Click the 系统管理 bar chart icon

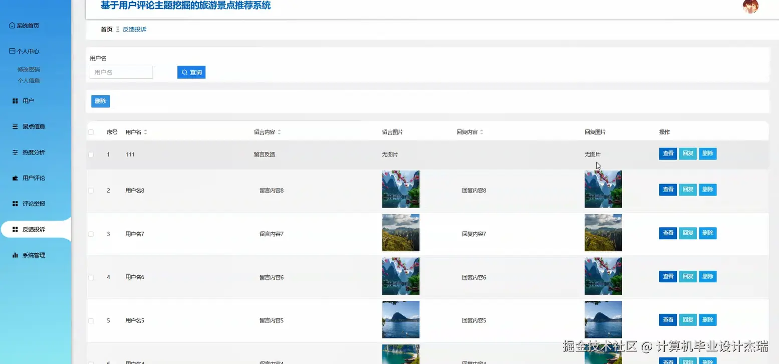pos(15,255)
